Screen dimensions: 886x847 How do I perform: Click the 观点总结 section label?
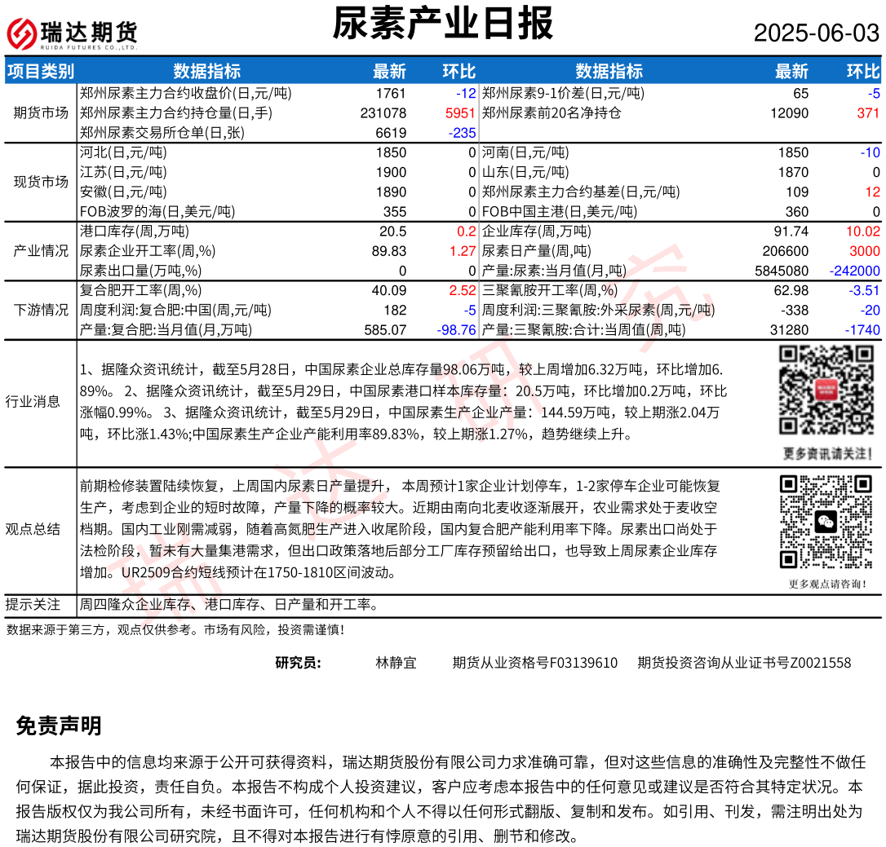pos(33,530)
